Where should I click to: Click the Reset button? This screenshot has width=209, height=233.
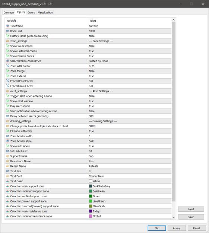tap(197, 228)
